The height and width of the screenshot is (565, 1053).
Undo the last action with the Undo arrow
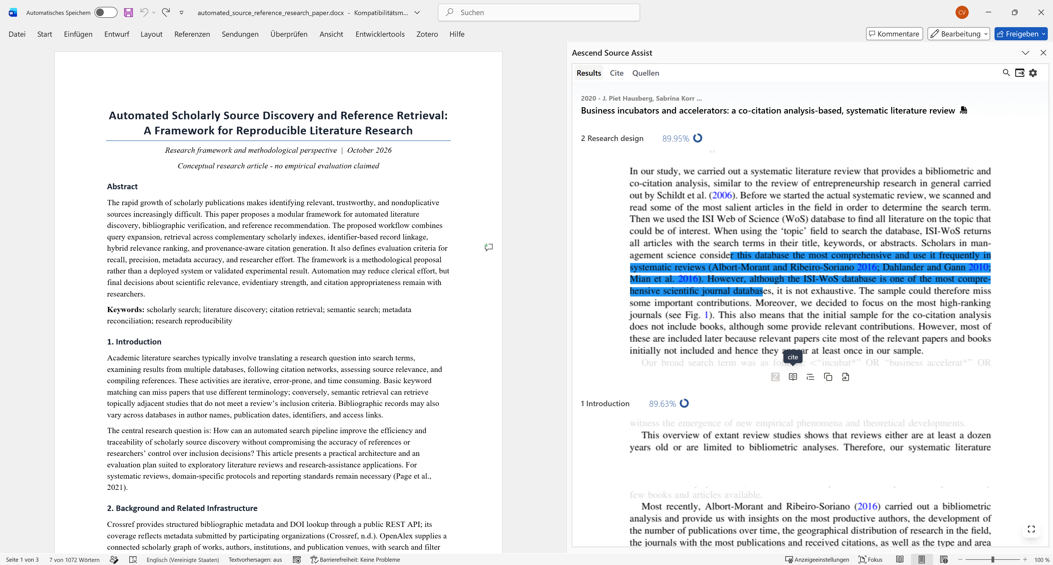pos(144,12)
